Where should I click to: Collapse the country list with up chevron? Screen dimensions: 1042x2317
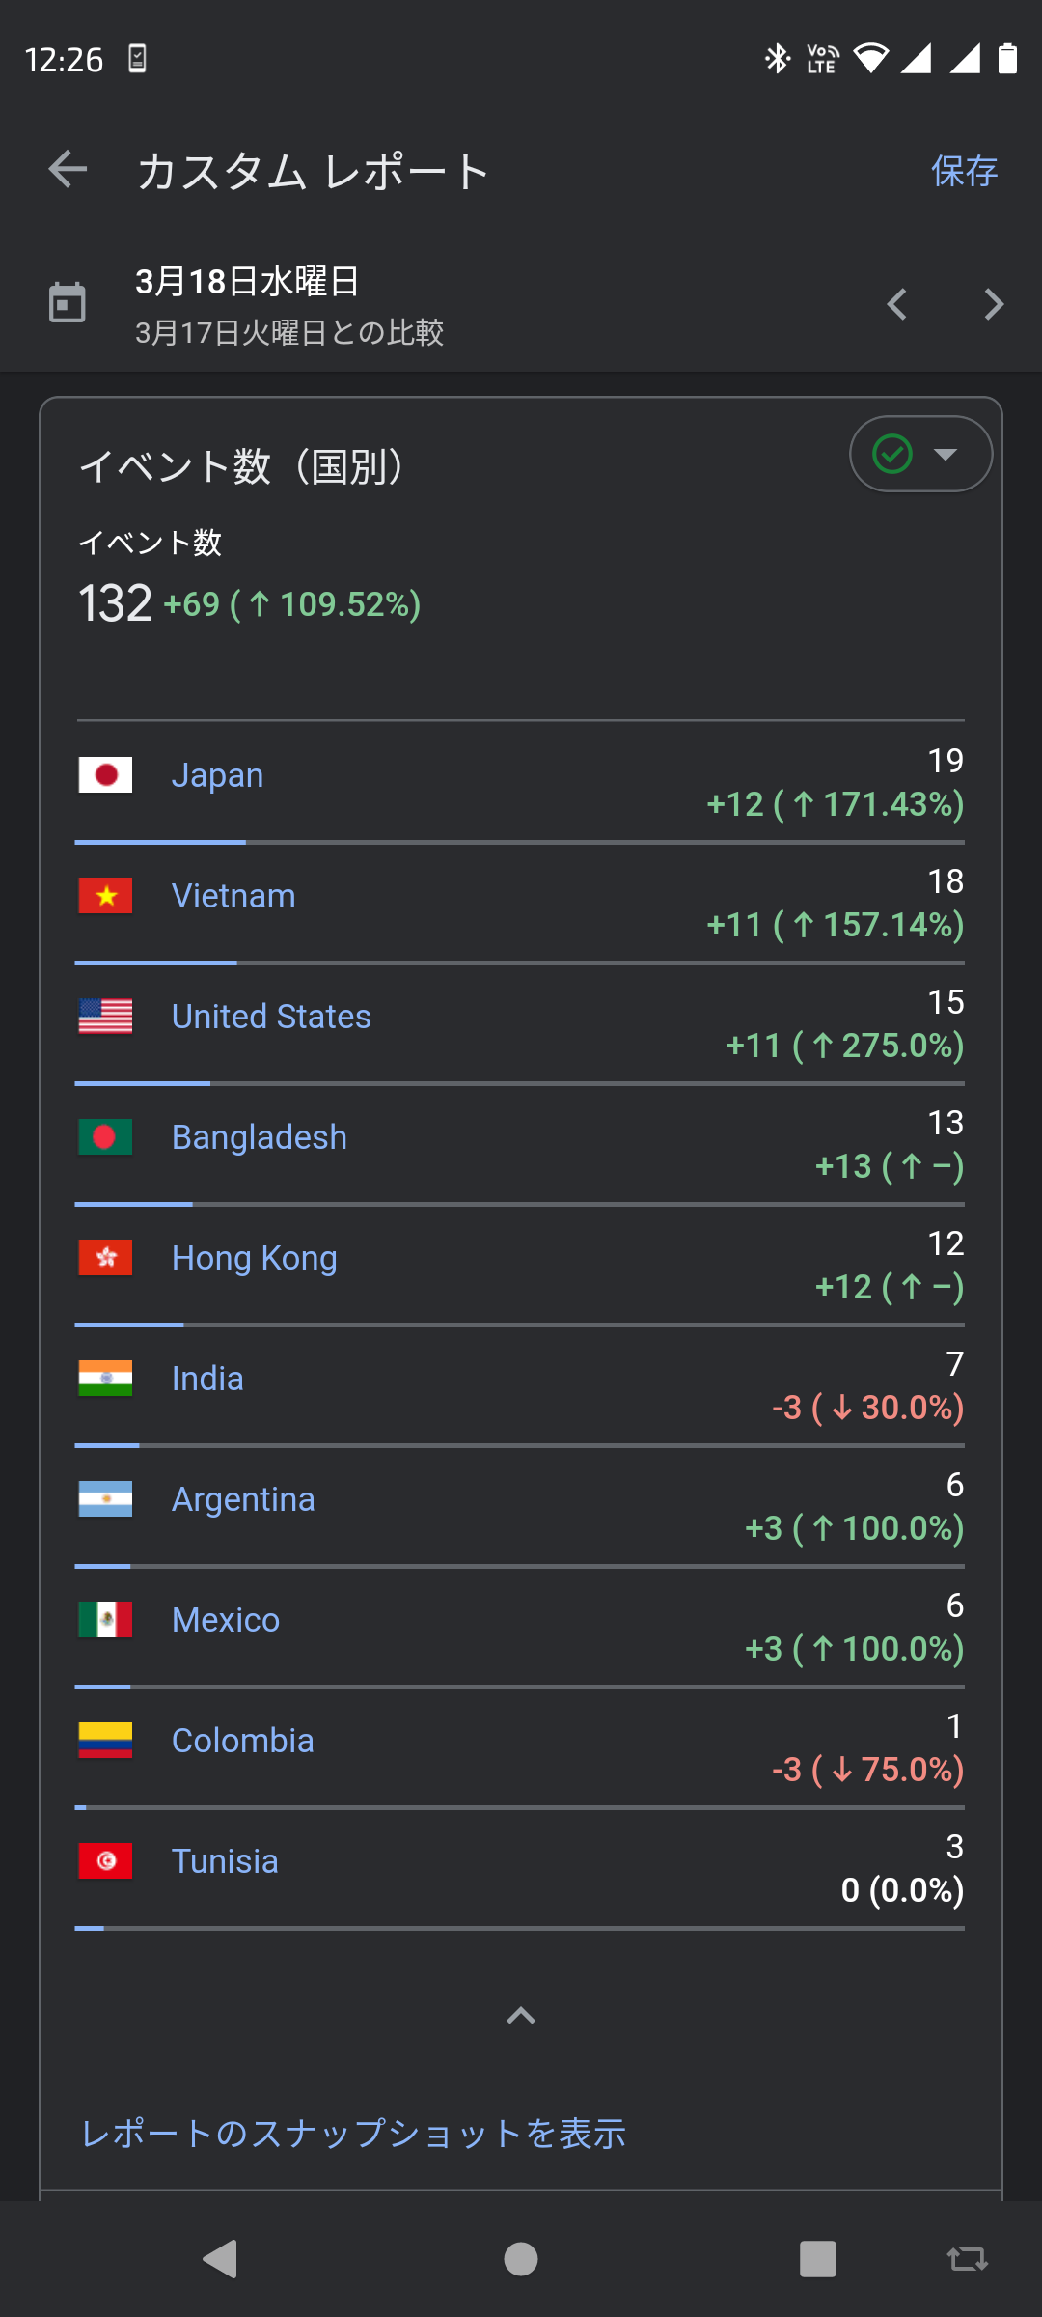click(x=521, y=2016)
